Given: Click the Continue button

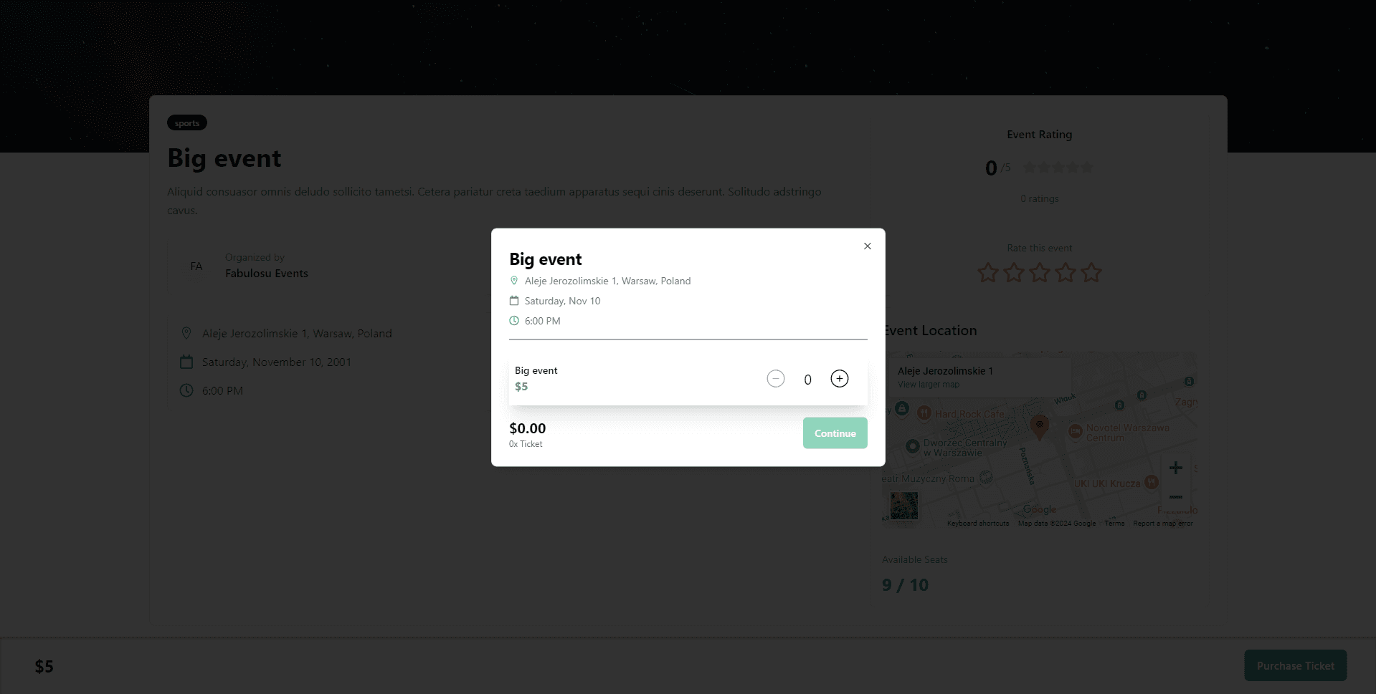Looking at the screenshot, I should (834, 433).
